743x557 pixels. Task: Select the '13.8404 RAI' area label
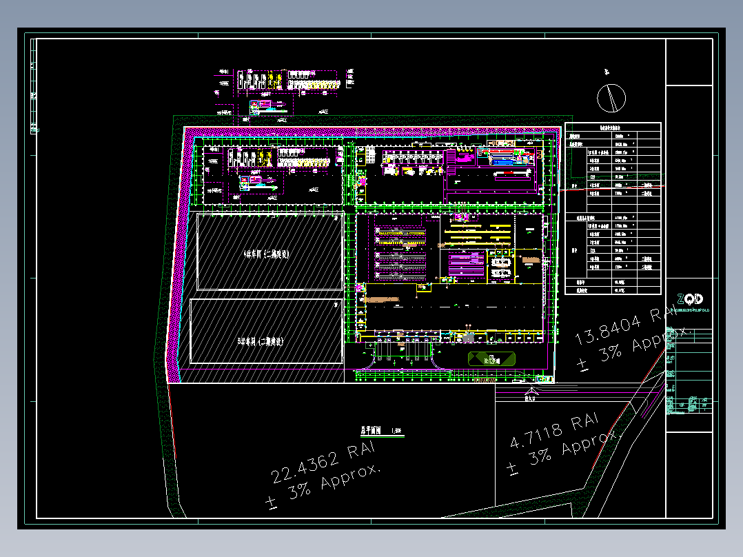coord(626,326)
